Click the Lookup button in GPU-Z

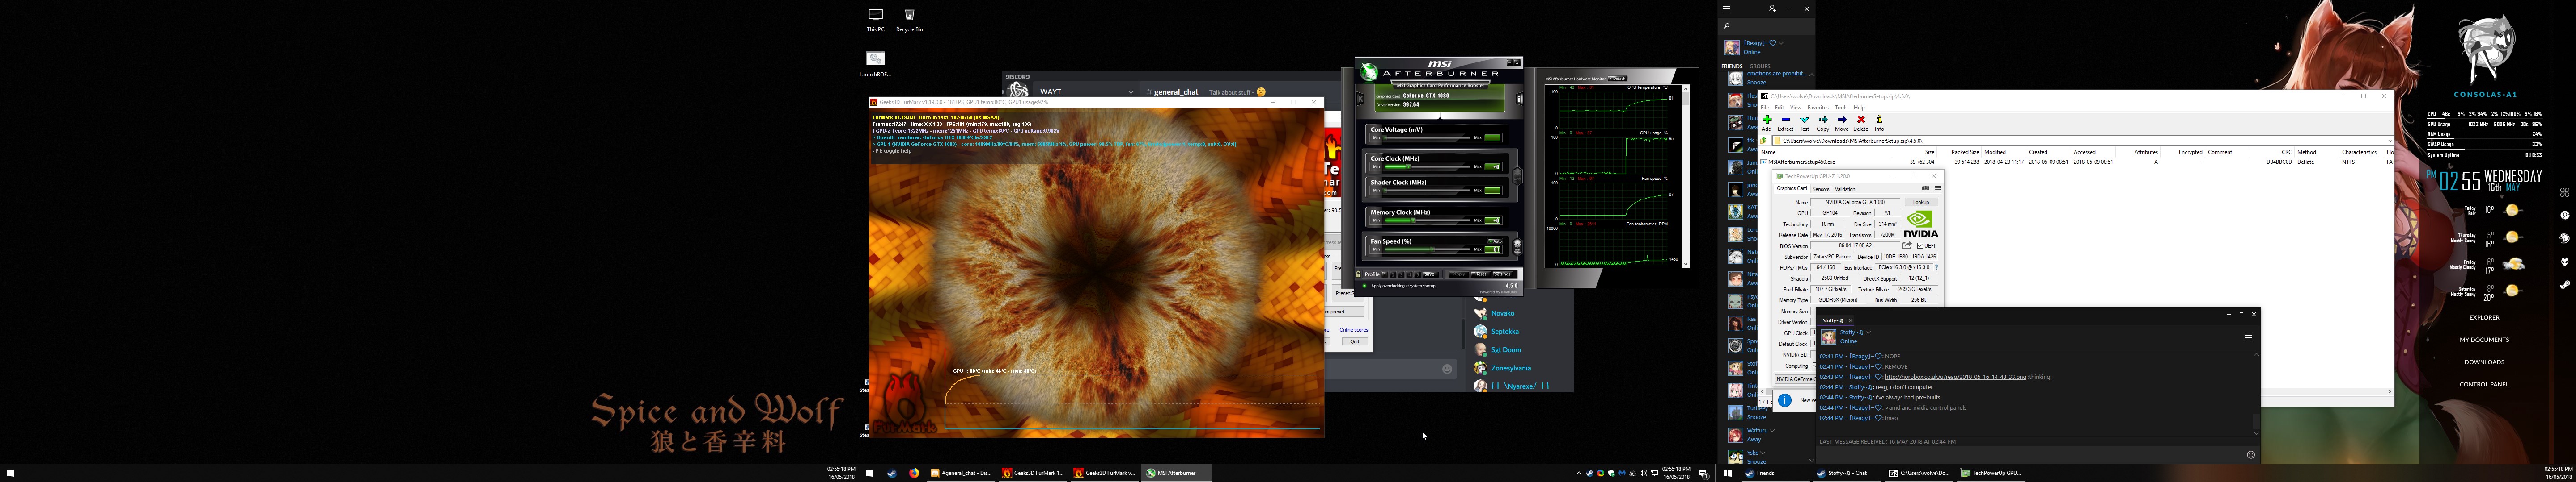1921,202
